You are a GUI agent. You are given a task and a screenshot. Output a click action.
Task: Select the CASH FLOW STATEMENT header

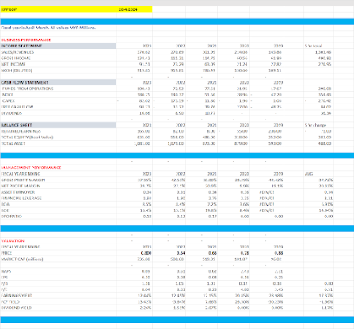click(58, 82)
